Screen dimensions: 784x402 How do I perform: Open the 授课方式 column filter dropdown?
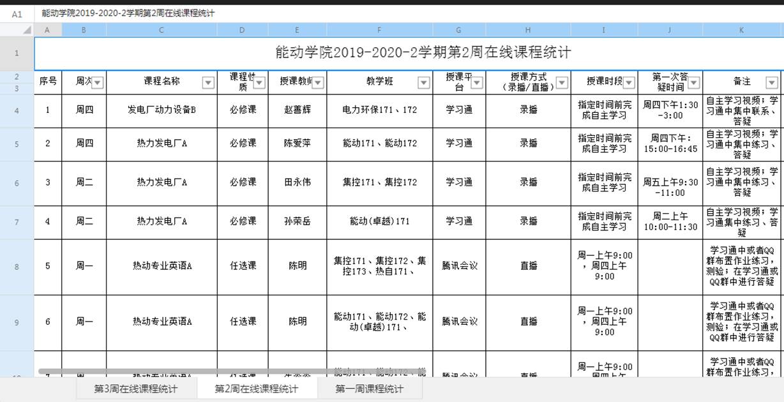[x=562, y=82]
